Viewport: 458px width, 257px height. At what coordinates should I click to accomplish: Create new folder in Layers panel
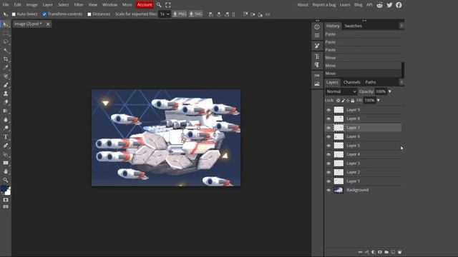coord(386,252)
